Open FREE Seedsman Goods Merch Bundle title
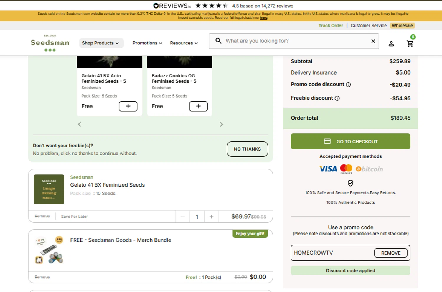This screenshot has height=292, width=442. 121,240
